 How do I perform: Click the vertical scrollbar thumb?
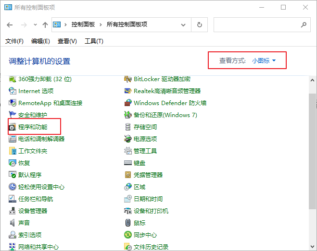click(x=312, y=151)
